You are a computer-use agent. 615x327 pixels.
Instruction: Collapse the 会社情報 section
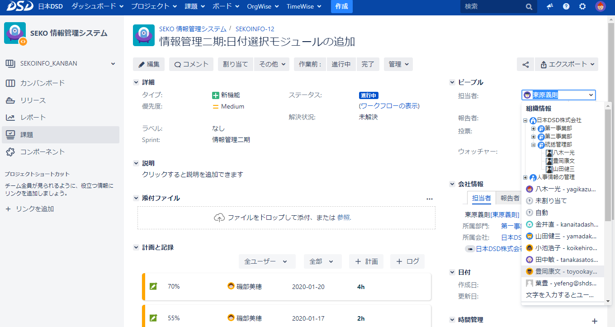pyautogui.click(x=452, y=184)
